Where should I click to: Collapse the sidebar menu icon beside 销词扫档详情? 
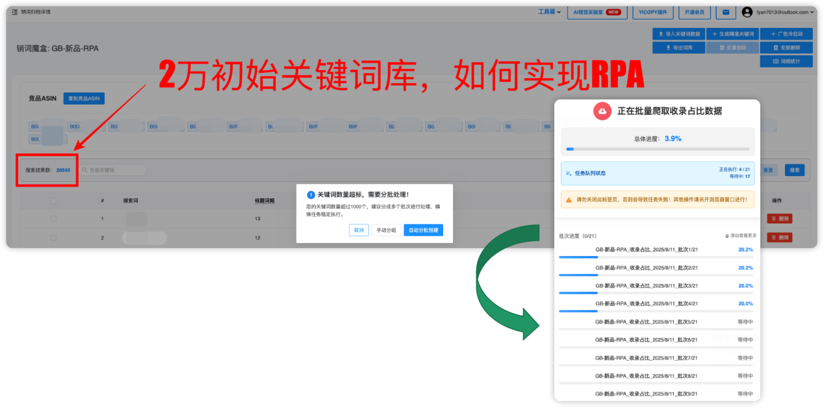coord(14,12)
